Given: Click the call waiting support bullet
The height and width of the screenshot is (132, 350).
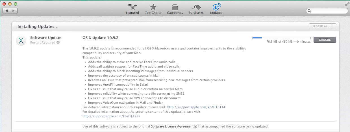Looking at the screenshot, I should tap(134, 66).
